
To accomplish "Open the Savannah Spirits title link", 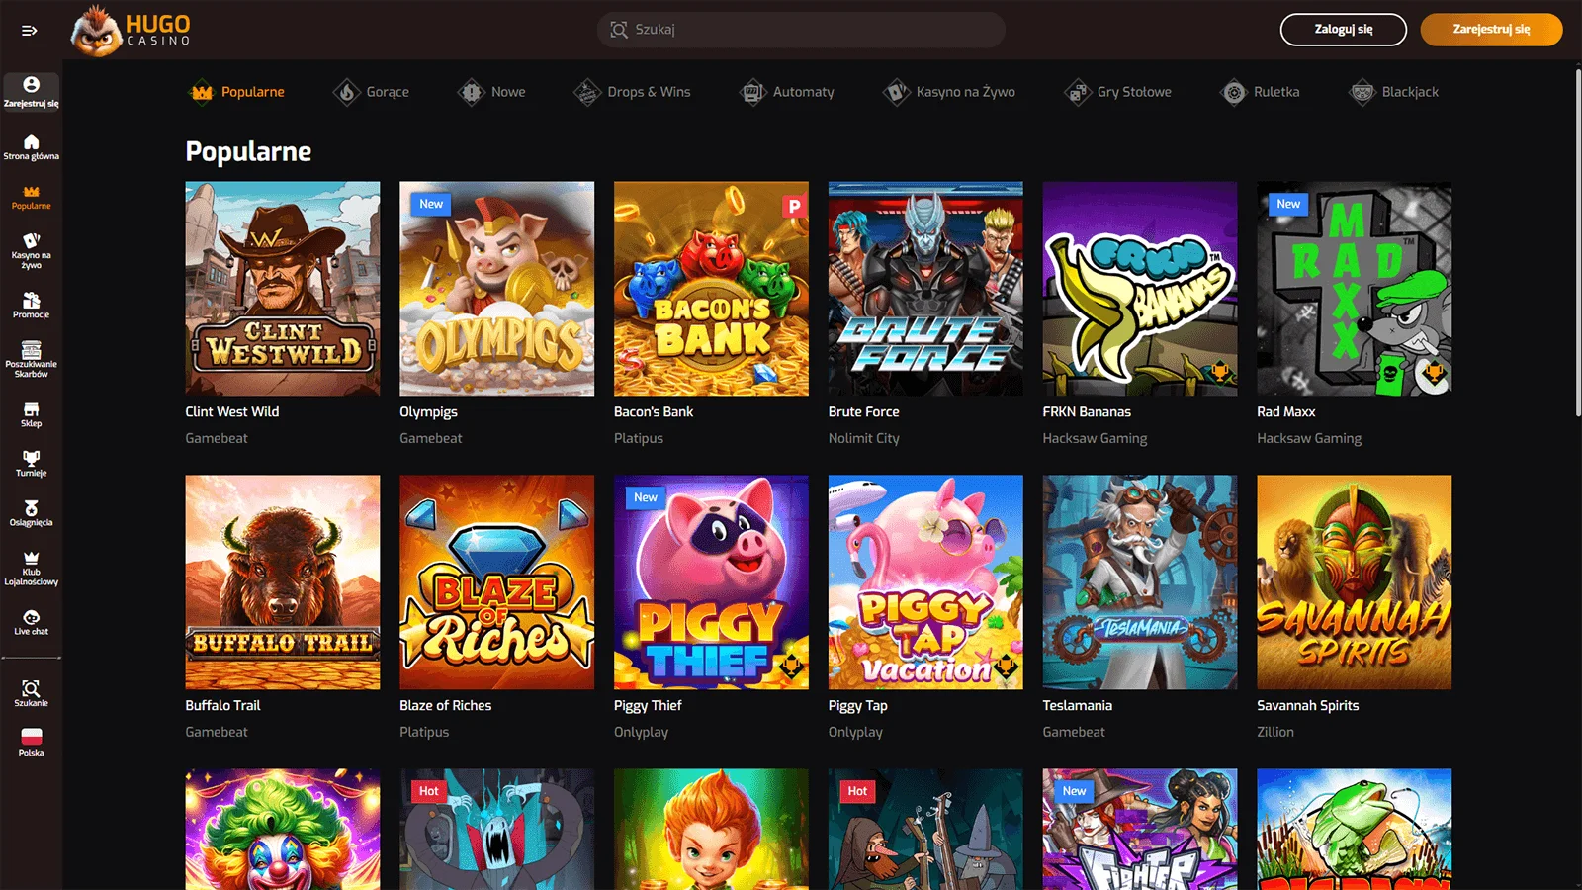I will [x=1307, y=705].
